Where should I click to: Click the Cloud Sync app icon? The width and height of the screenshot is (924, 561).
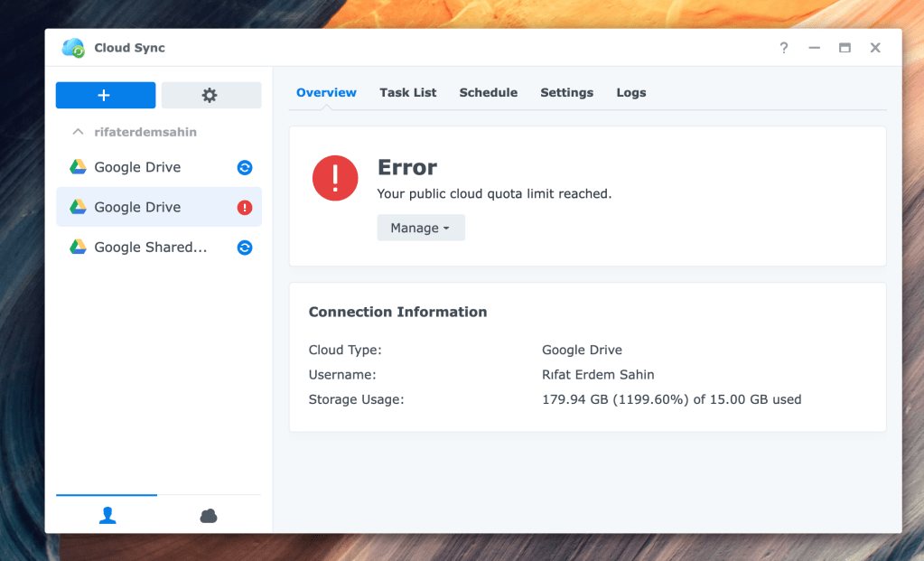click(x=74, y=48)
